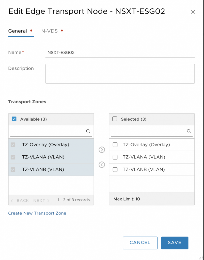Focus the Description text area
204x260 pixels.
pyautogui.click(x=120, y=74)
